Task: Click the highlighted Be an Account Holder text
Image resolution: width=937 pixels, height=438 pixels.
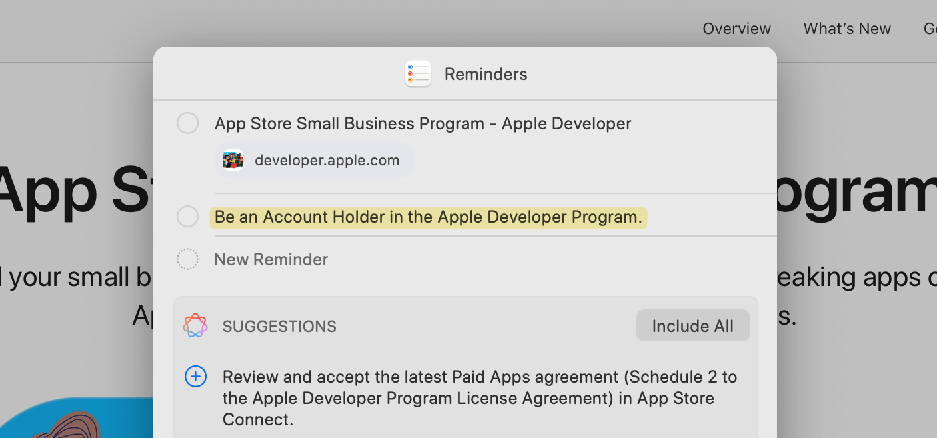Action: pyautogui.click(x=428, y=217)
